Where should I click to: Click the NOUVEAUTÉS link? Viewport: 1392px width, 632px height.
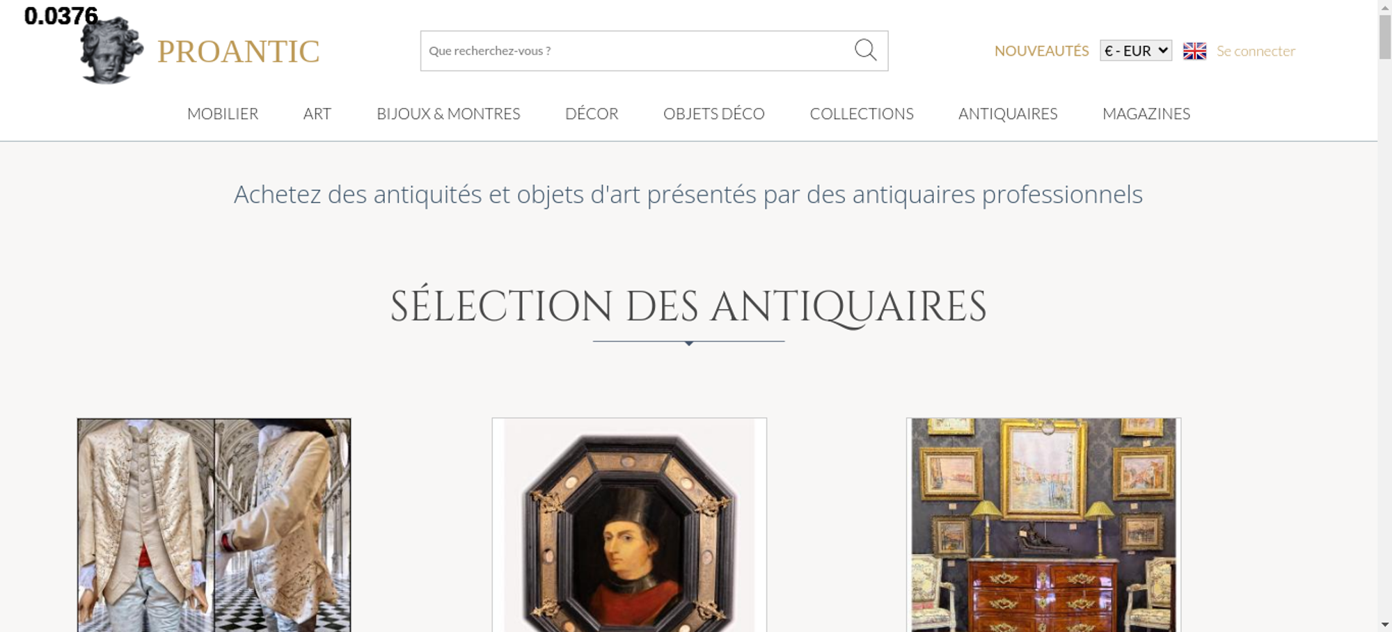[x=1041, y=51]
